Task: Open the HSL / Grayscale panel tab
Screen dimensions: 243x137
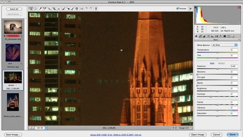Action: coord(208,36)
